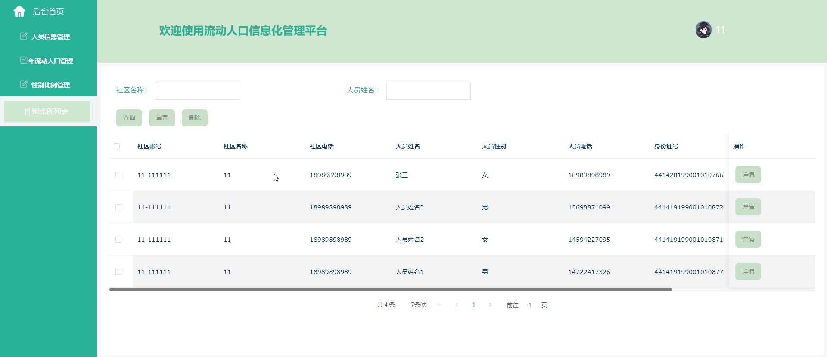Click the home icon beside 后台首页
The image size is (827, 357).
point(19,11)
